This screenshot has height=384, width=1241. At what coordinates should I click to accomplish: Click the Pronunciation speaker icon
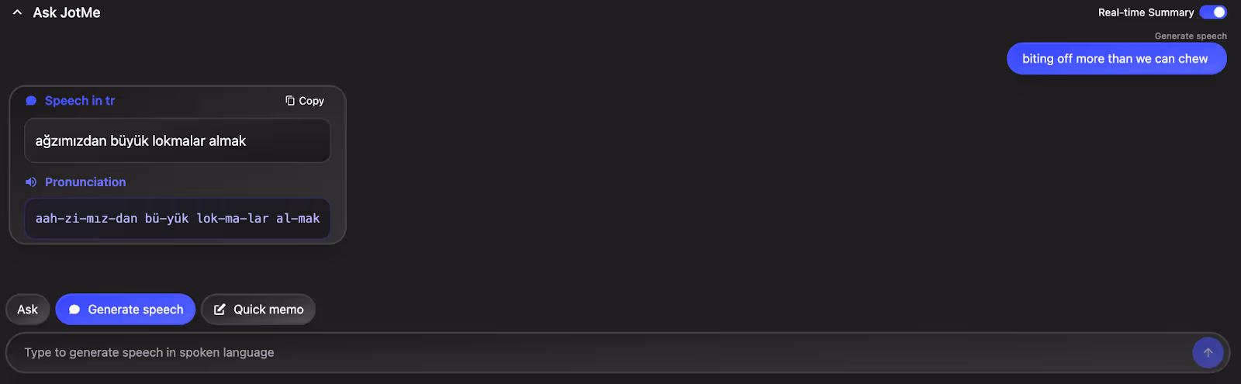point(31,182)
